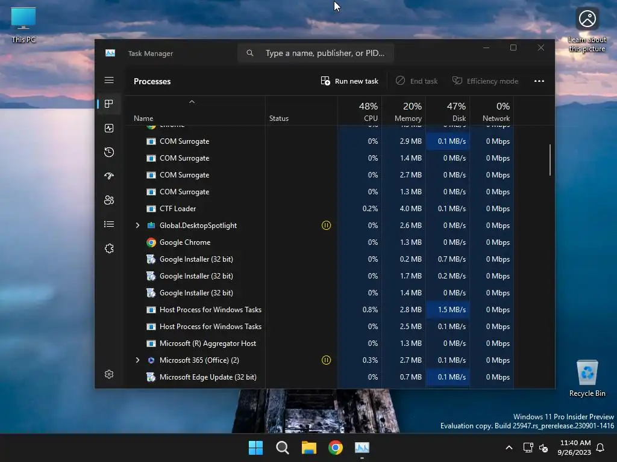Click Learn about this picture desktop icon
Screen dimensions: 617x462
pyautogui.click(x=587, y=30)
